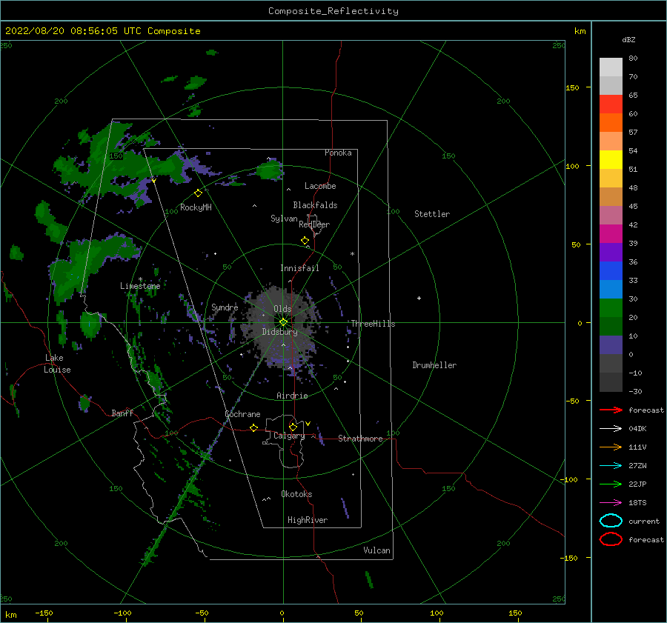Pick the red 65–60 dBZ swatch
This screenshot has width=667, height=623.
(x=611, y=104)
